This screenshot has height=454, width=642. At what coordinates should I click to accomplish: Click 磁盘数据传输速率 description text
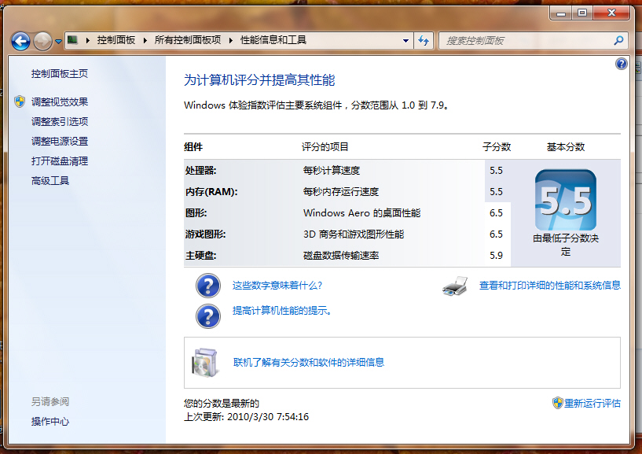pyautogui.click(x=341, y=256)
